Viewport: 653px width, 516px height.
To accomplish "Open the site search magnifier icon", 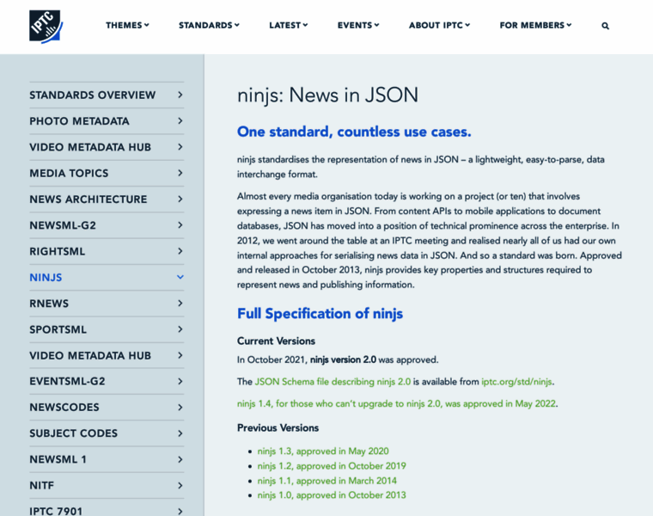I will tap(605, 26).
